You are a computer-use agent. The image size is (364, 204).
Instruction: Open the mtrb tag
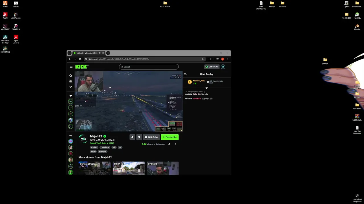coord(93,152)
